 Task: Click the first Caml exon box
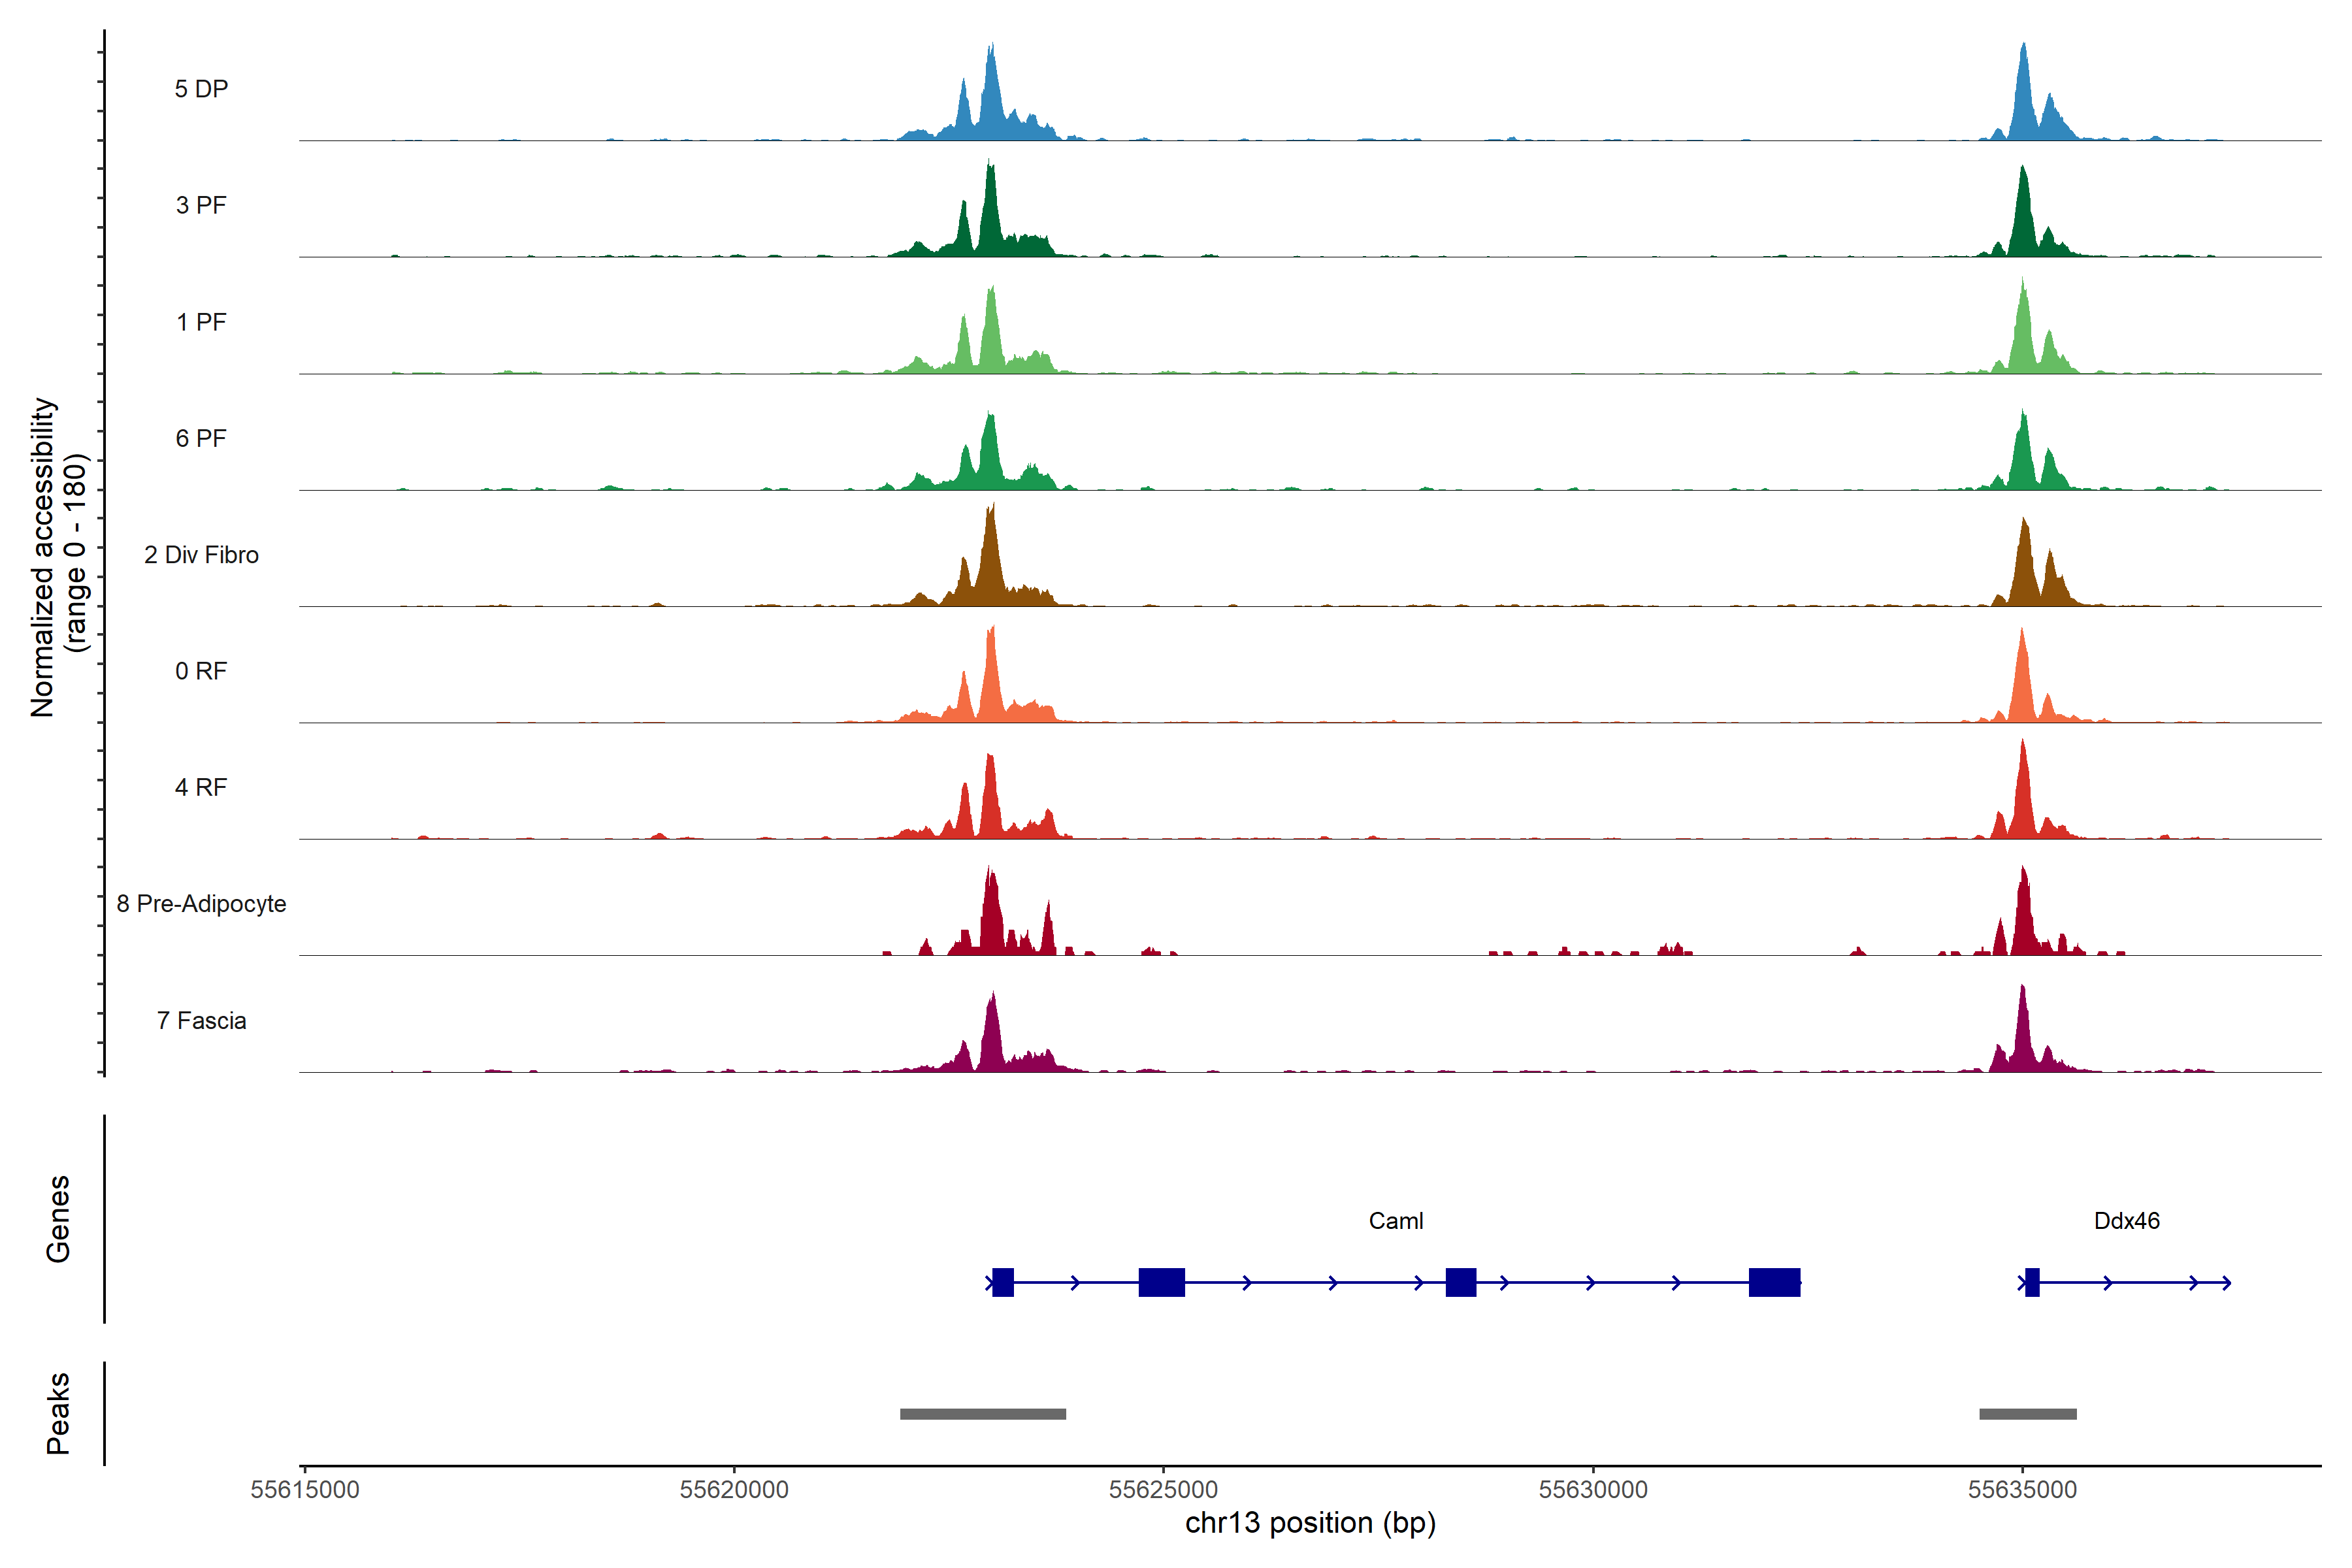[x=1003, y=1282]
